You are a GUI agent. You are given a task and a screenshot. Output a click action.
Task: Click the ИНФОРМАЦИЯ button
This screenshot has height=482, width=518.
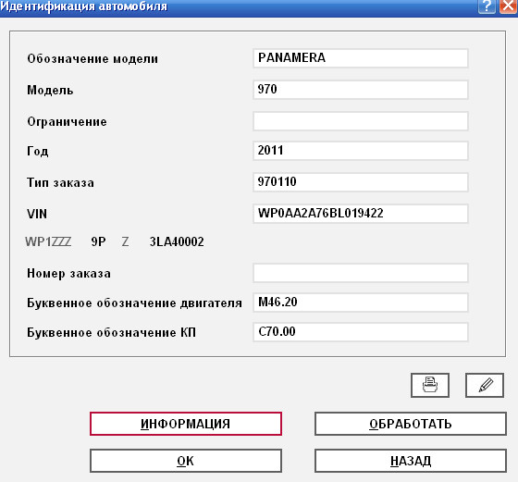click(186, 424)
